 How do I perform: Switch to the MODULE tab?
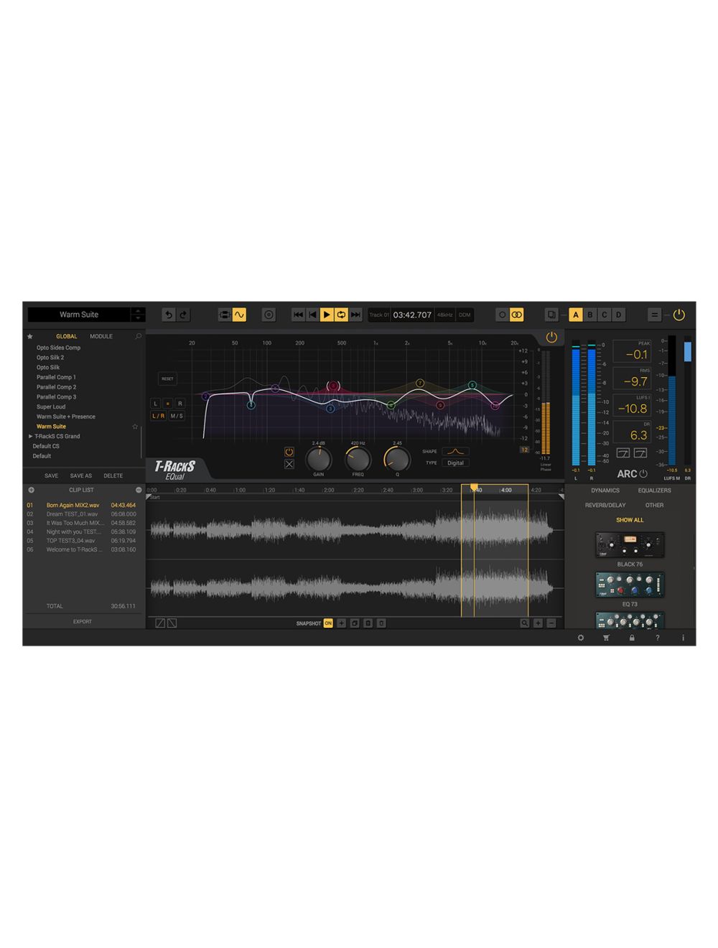coord(101,335)
